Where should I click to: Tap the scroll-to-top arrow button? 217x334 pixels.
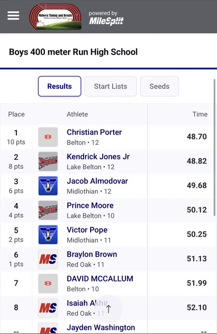108,308
